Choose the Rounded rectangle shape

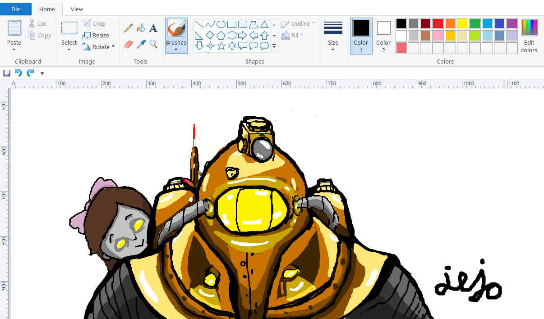(243, 24)
